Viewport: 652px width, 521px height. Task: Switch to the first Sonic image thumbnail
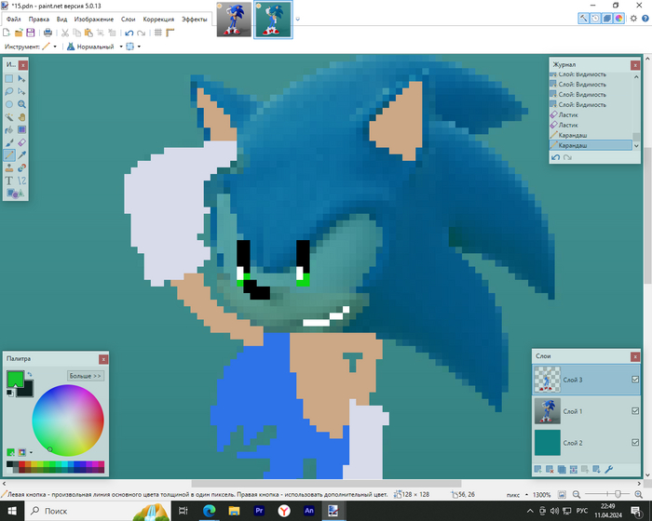[232, 19]
